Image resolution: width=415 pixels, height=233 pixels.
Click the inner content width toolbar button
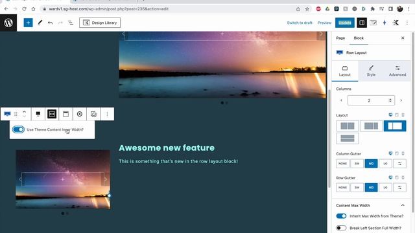click(x=52, y=114)
